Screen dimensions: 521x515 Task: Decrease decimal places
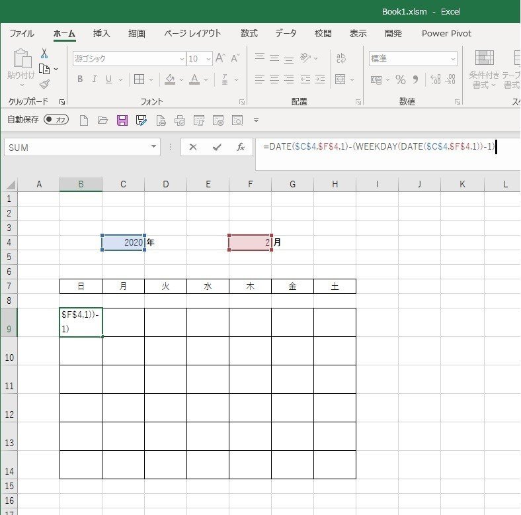pos(450,79)
